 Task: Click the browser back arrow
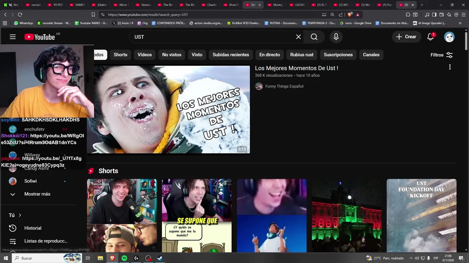[5, 15]
